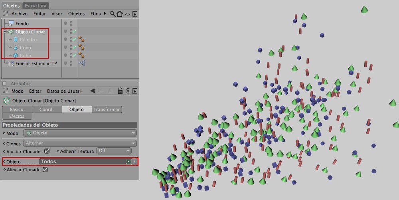Screen dimensions: 399x200
Task: Switch to the Estructura tab
Action: 36,6
